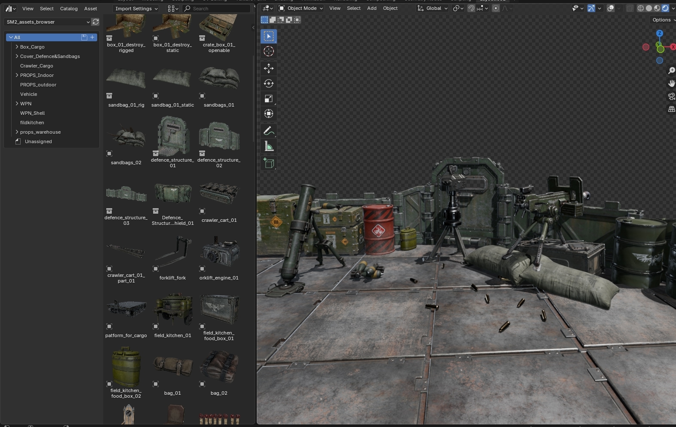Click the red X axis on the navigation gizmo
Screen dimensions: 676x427
click(x=673, y=46)
